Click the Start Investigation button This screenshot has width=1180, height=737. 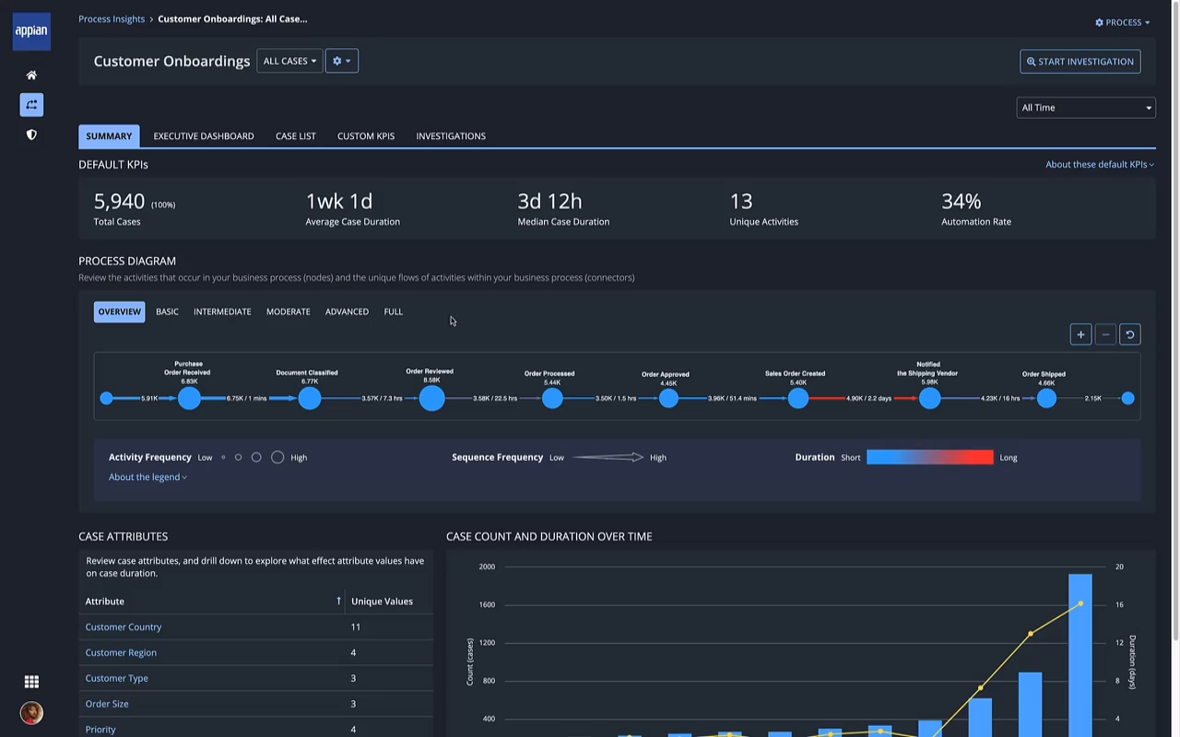[1080, 62]
